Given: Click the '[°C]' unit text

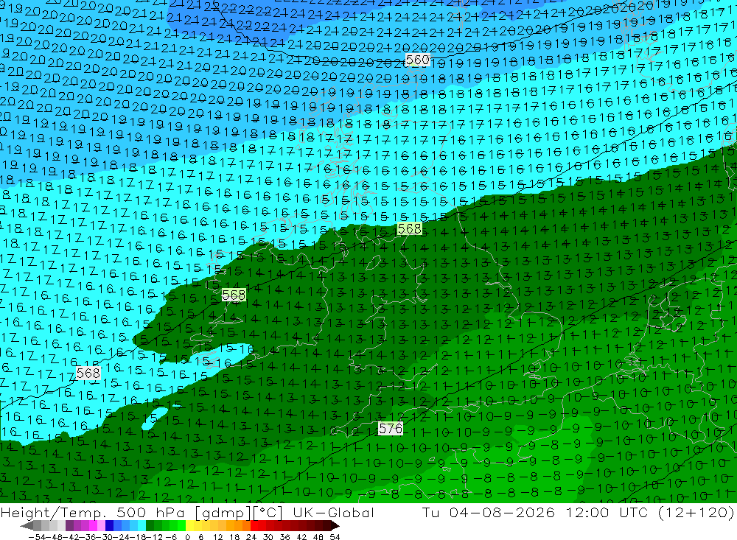Looking at the screenshot, I should [x=268, y=512].
